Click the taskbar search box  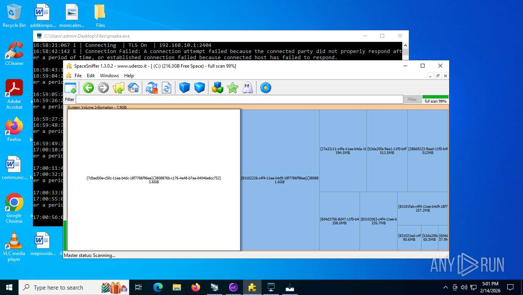(x=73, y=287)
